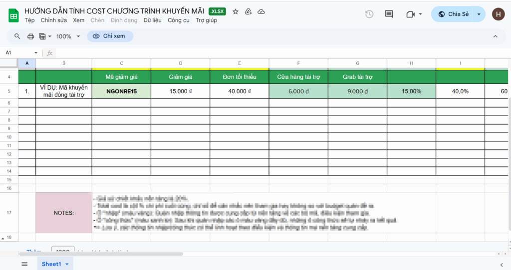Image resolution: width=511 pixels, height=270 pixels.
Task: Click the print icon
Action: (x=30, y=36)
